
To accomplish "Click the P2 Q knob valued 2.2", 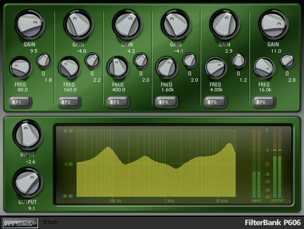I will click(x=92, y=60).
